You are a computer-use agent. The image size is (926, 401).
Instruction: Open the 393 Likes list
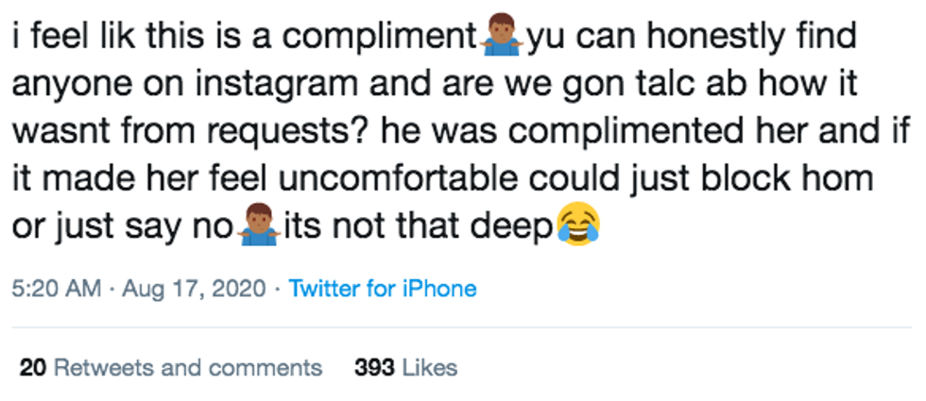pyautogui.click(x=405, y=367)
